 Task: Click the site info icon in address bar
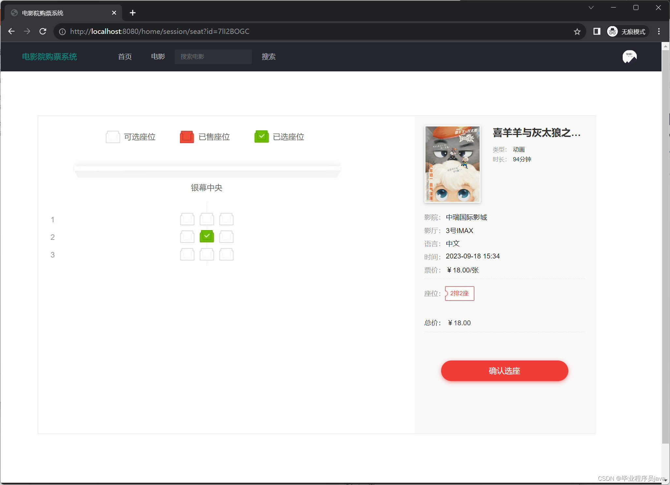(62, 32)
